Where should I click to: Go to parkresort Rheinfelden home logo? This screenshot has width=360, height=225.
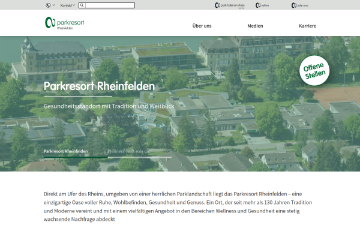click(x=65, y=23)
